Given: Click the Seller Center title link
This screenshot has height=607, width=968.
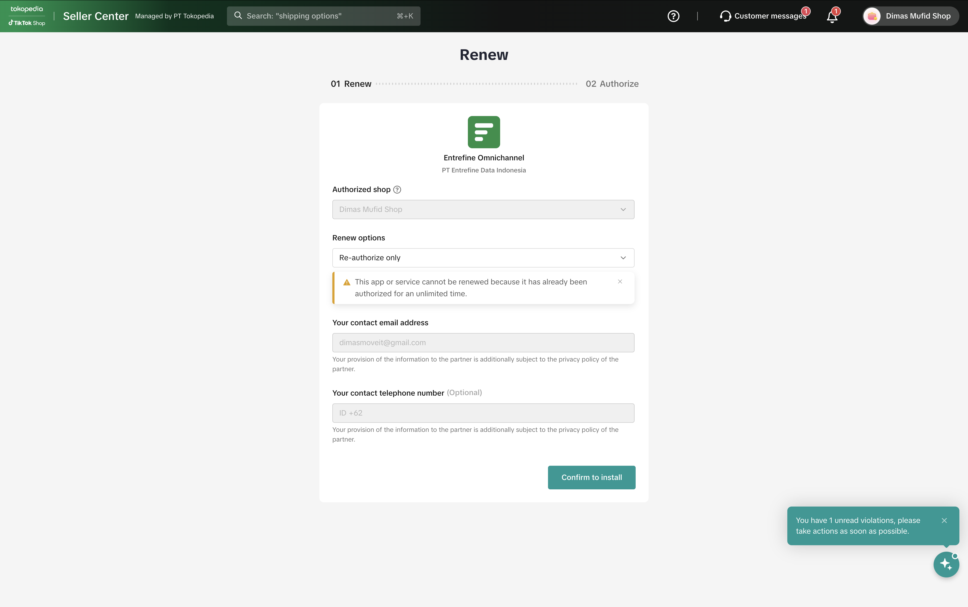Looking at the screenshot, I should point(96,16).
